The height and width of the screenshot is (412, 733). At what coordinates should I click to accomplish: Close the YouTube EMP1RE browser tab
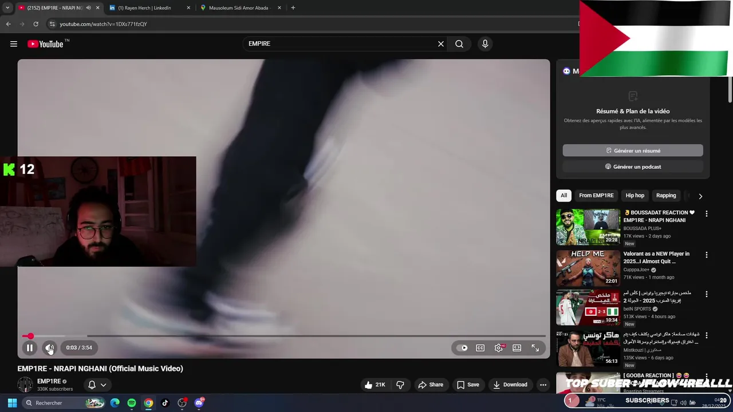(98, 8)
